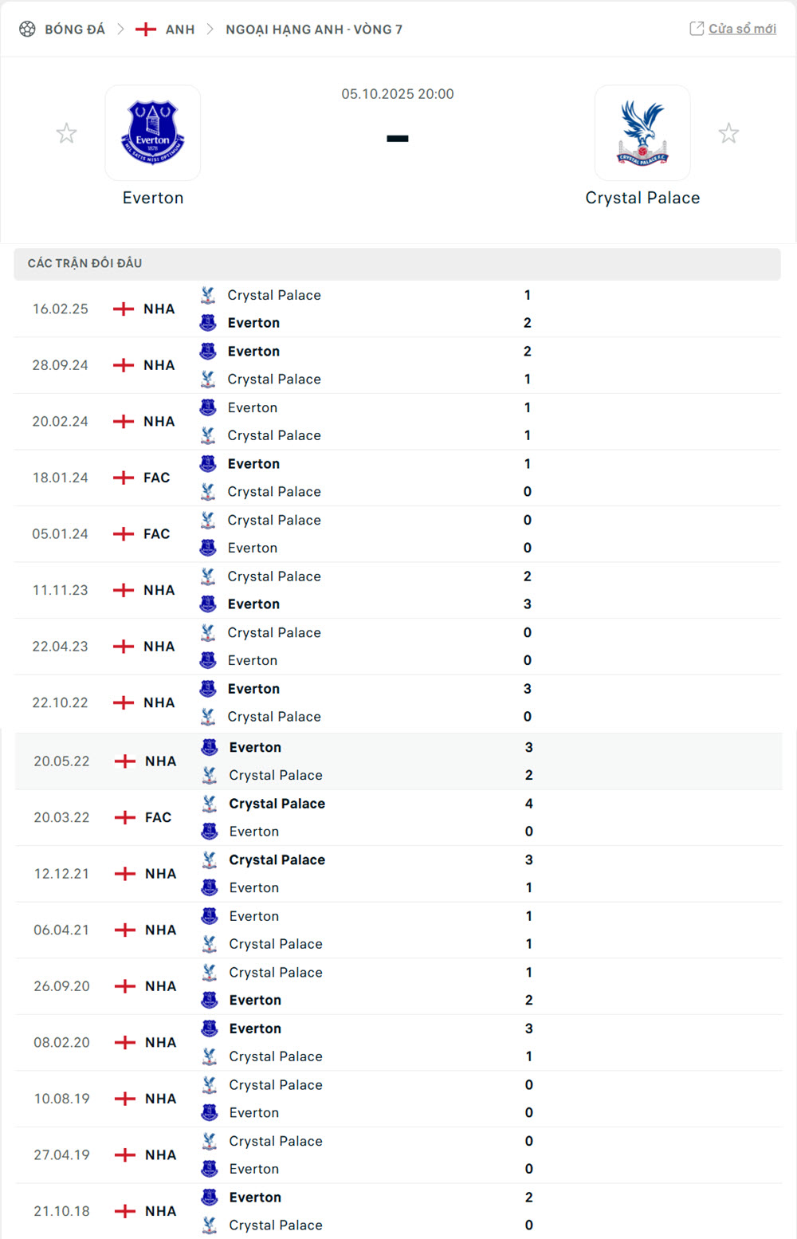The image size is (797, 1239).
Task: Click Crystal Palace crest in 16.02.25 match
Action: click(208, 295)
